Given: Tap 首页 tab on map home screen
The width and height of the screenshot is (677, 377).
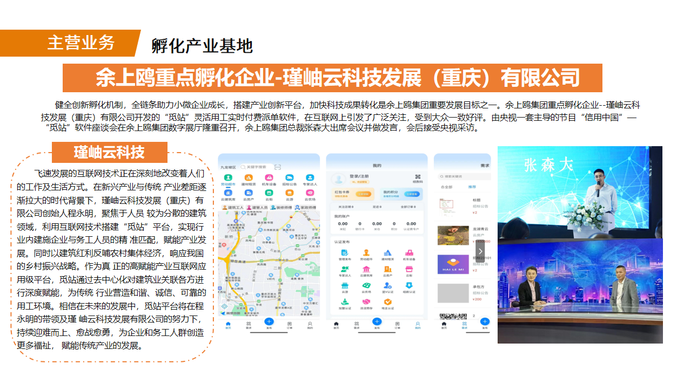Looking at the screenshot, I should coord(228,325).
